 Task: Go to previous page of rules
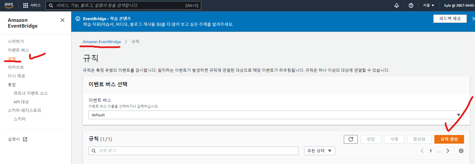(422, 151)
